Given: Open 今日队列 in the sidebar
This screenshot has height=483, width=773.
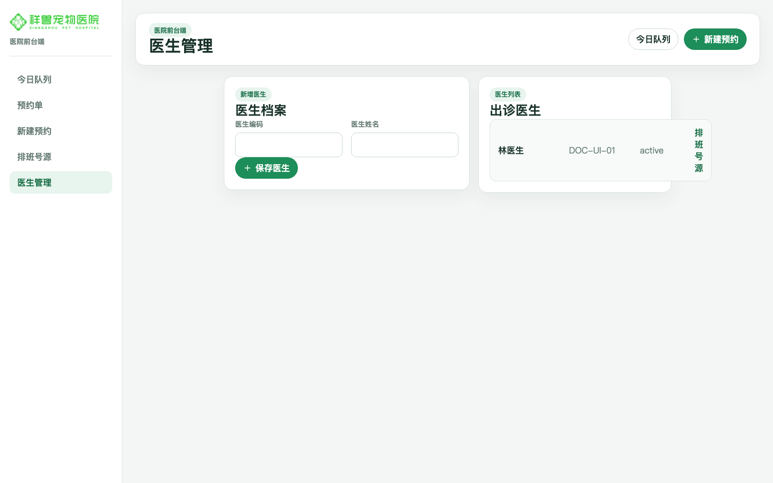Looking at the screenshot, I should 61,79.
